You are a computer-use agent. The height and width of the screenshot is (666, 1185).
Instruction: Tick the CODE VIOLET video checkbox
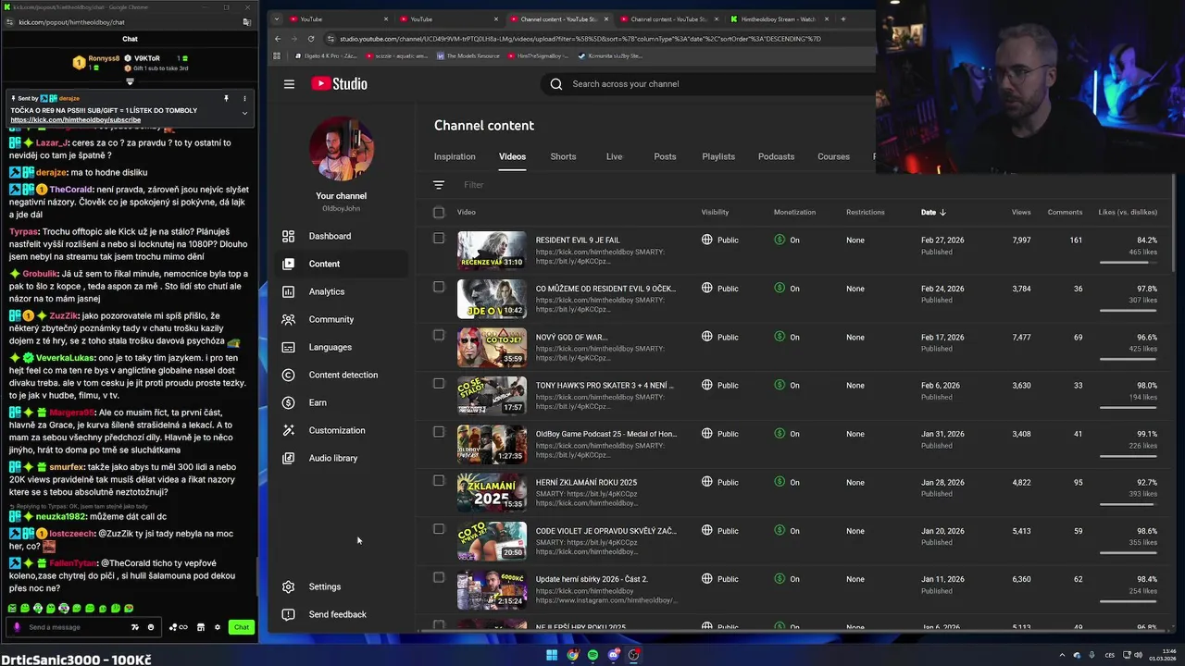click(439, 529)
